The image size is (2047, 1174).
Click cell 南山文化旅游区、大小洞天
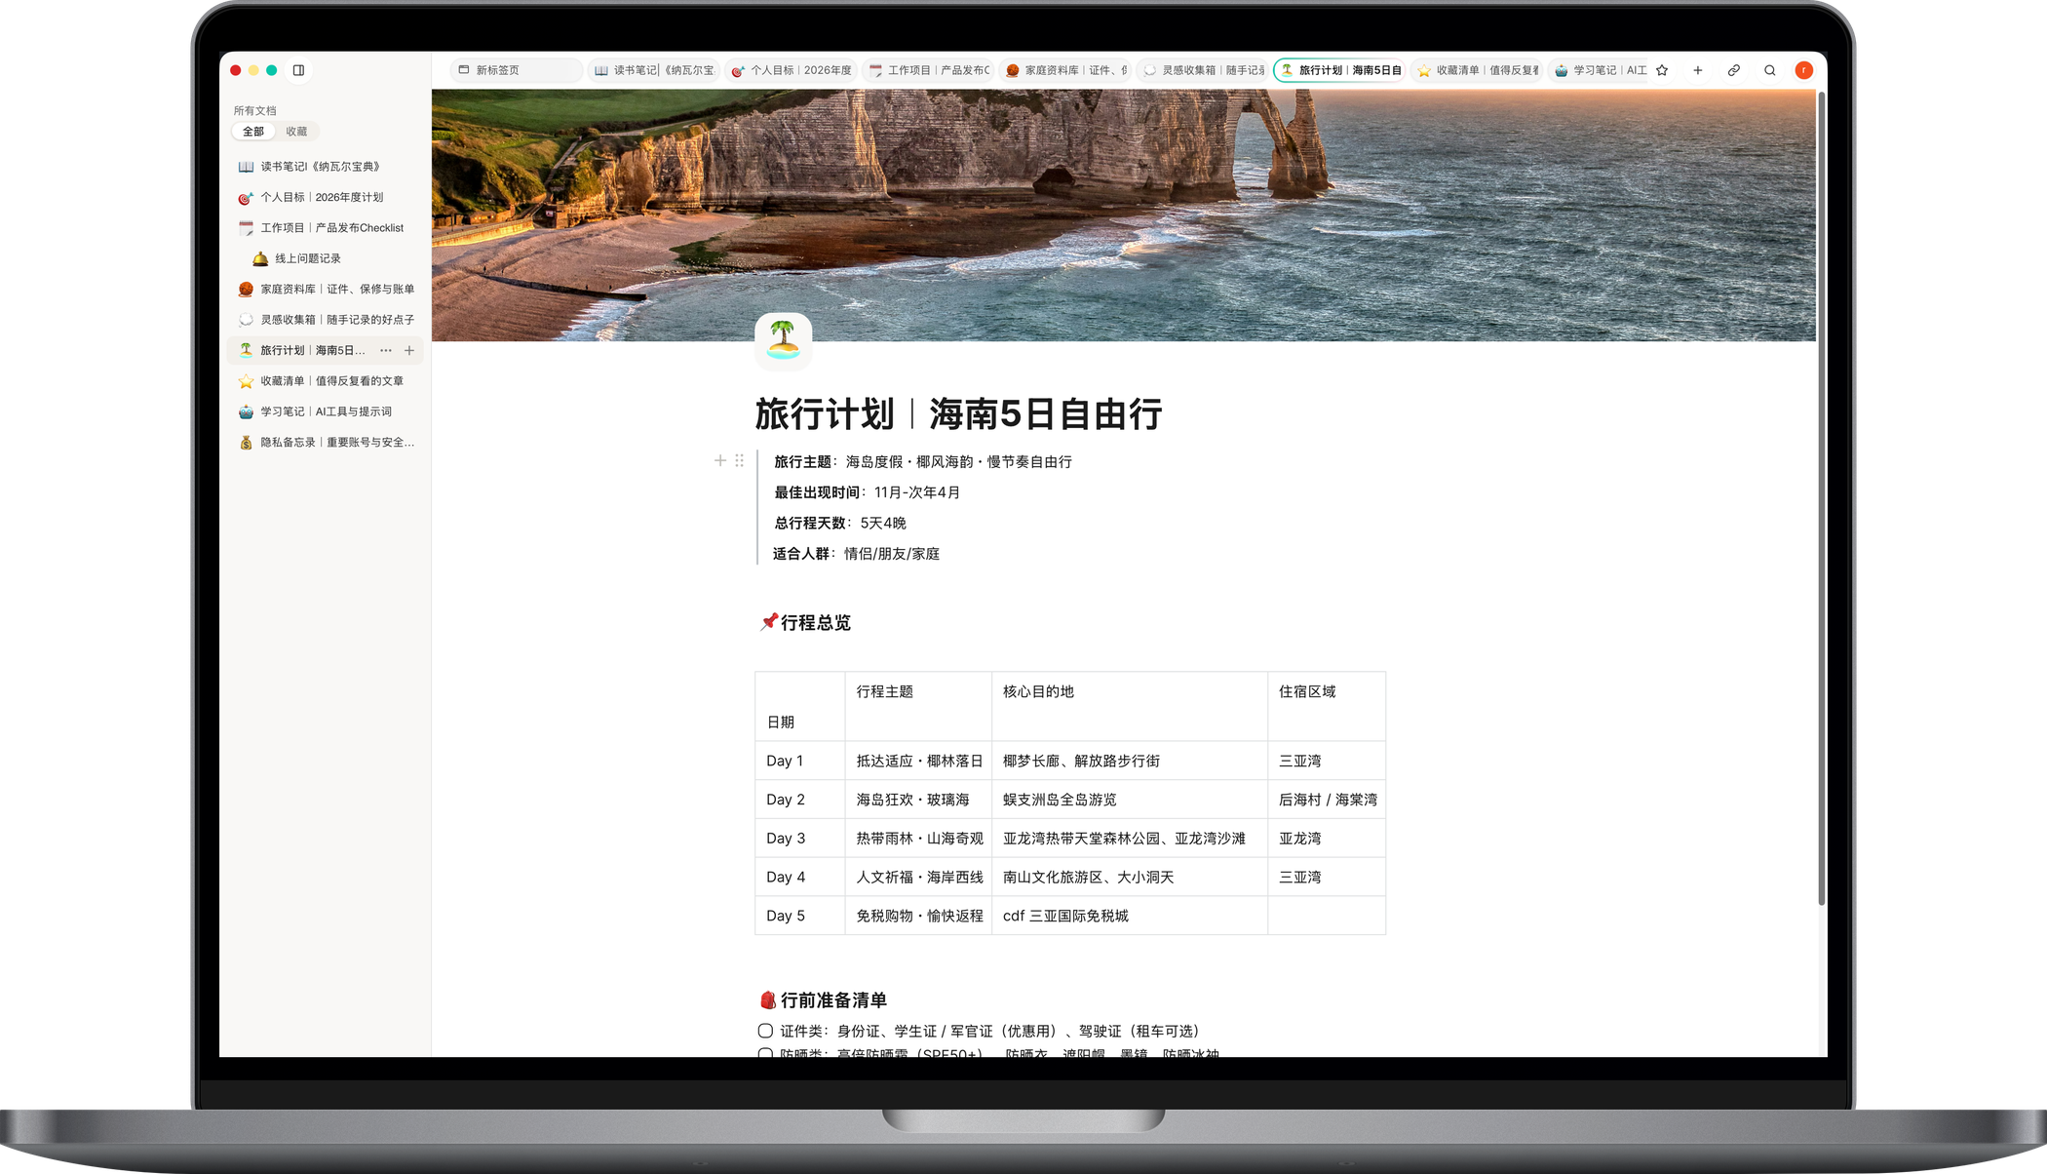click(1129, 878)
